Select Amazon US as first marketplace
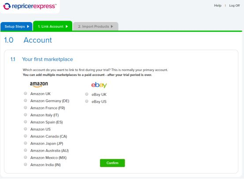Screen dimensions: 244x179 [26, 129]
